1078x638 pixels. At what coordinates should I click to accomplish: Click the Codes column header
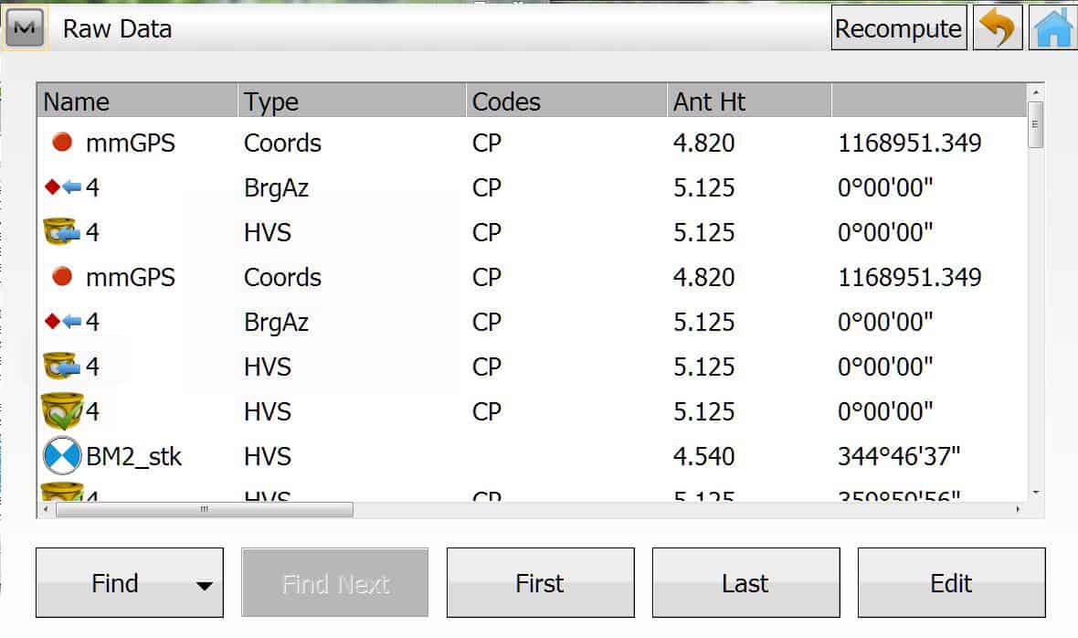[566, 101]
